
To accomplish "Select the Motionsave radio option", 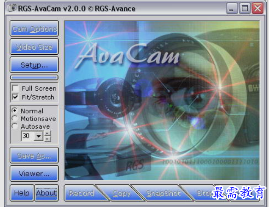I will click(x=15, y=118).
